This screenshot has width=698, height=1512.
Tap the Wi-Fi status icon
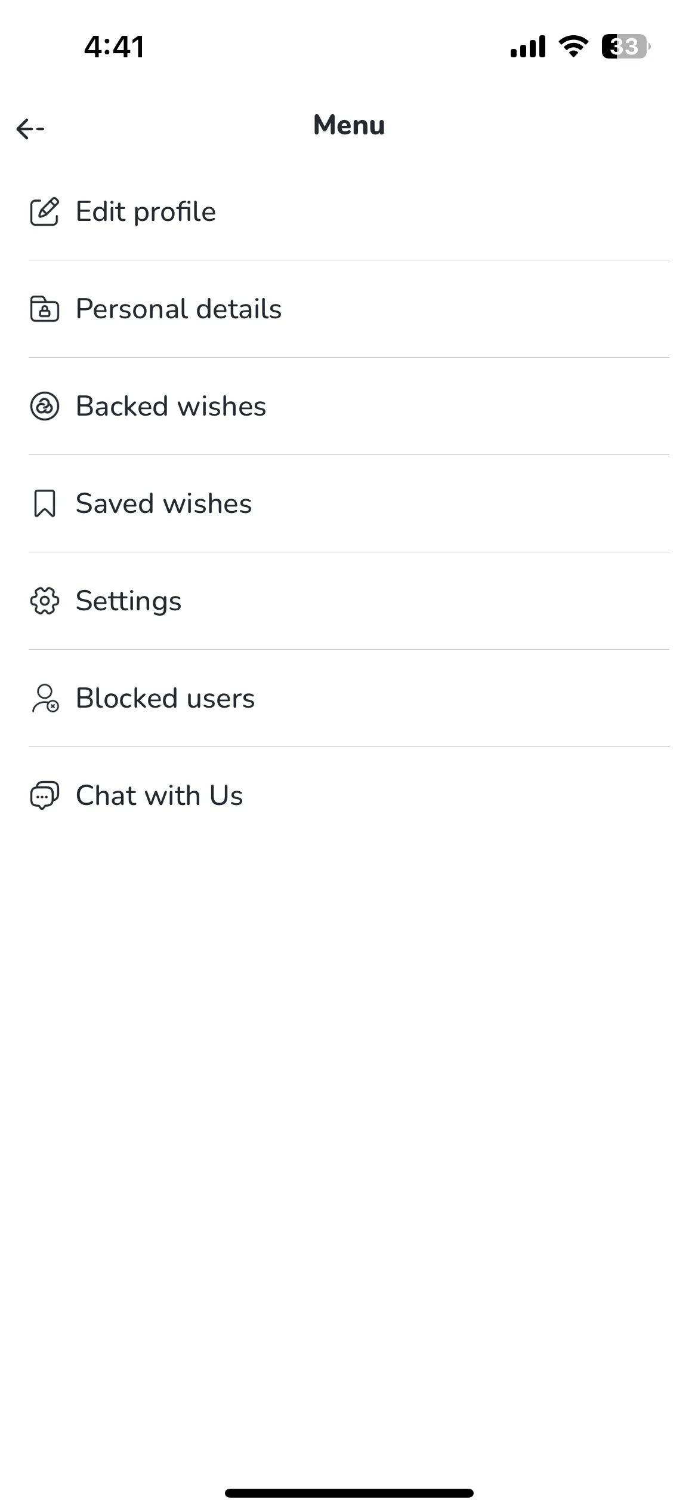[573, 46]
